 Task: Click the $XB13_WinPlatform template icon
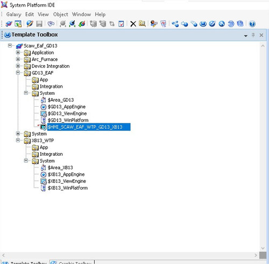(x=43, y=188)
